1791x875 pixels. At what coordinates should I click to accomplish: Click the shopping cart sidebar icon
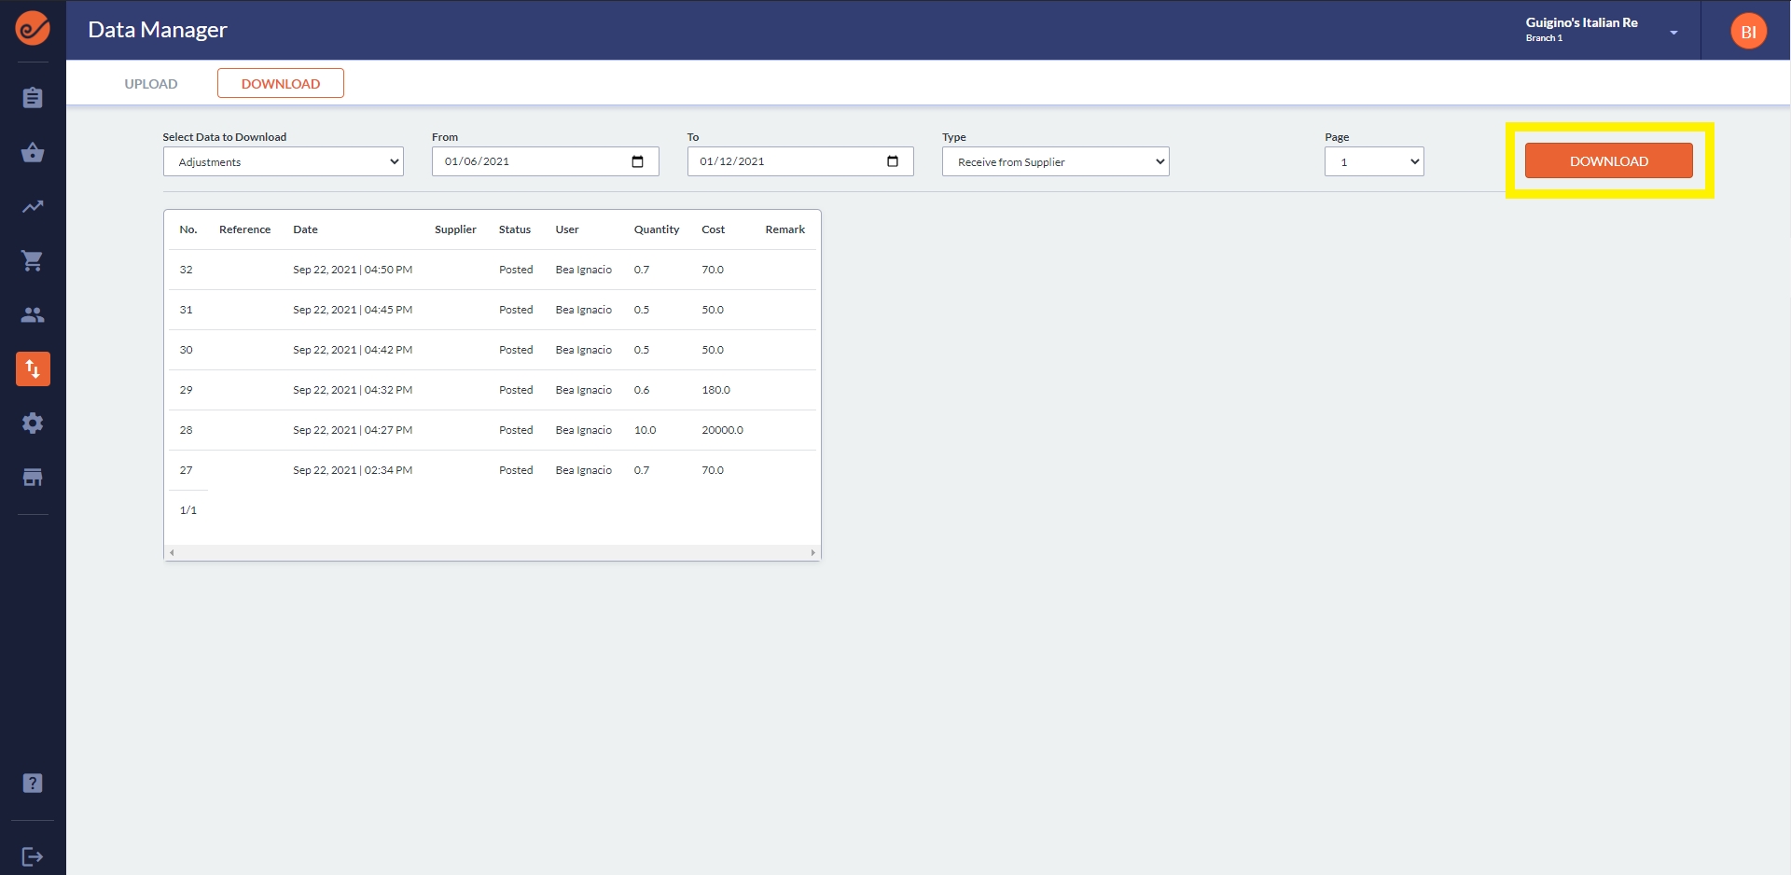(33, 261)
